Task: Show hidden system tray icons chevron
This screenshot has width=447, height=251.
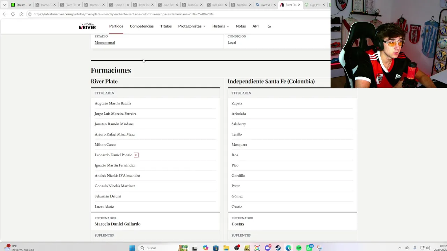Action: click(400, 248)
